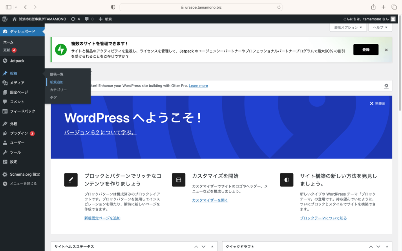Open user avatar in admin bar
402x251 pixels.
point(393,19)
